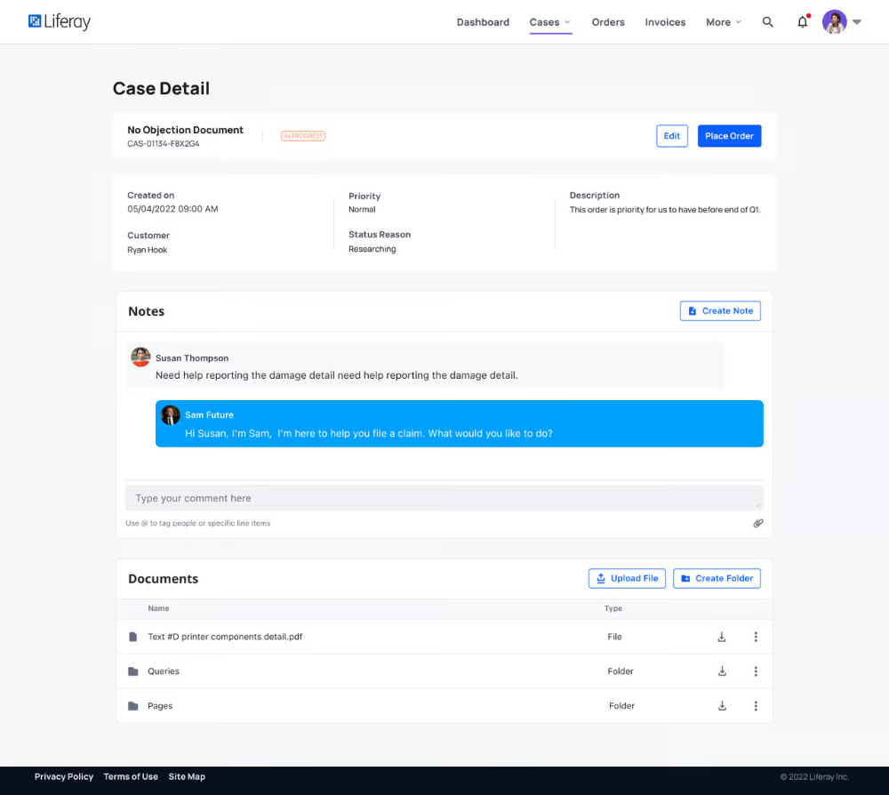The image size is (889, 795).
Task: Expand the Cases dropdown menu
Action: (550, 22)
